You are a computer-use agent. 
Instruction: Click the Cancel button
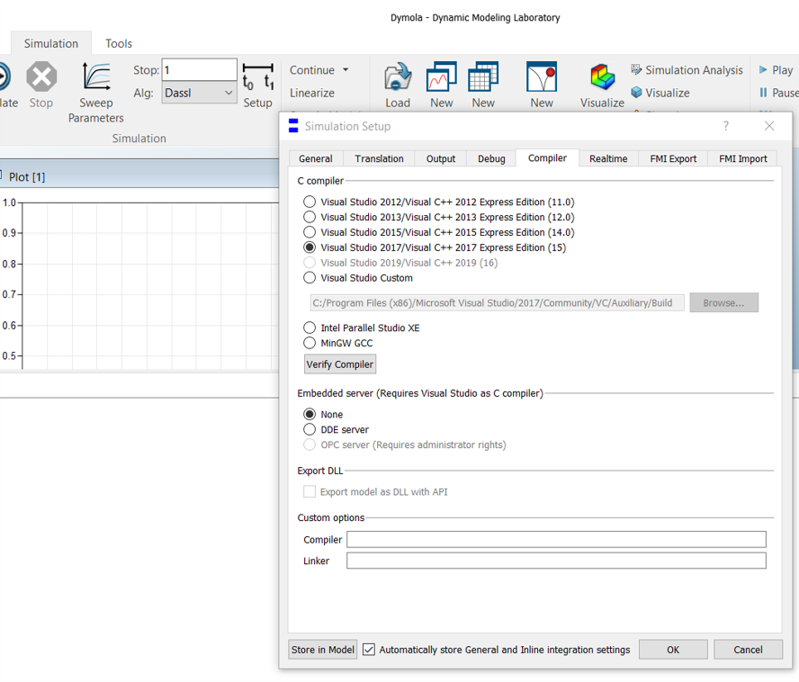748,650
